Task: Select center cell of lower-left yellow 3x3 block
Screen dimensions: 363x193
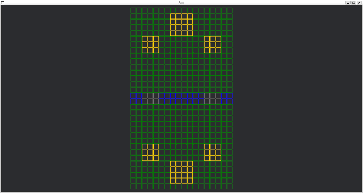Action: (x=150, y=152)
